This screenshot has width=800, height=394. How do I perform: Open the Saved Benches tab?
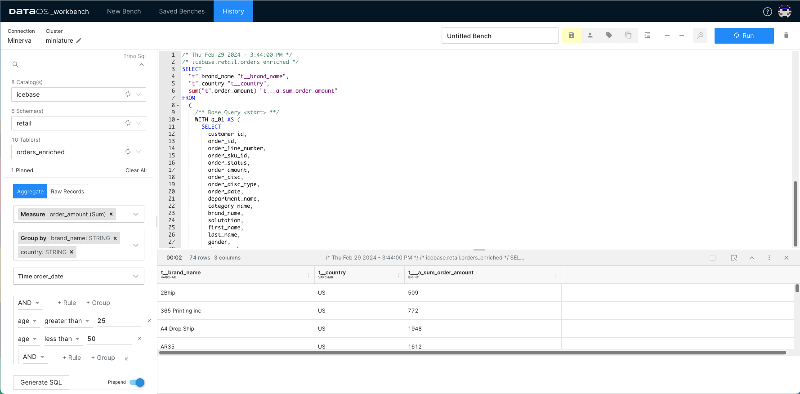point(182,11)
